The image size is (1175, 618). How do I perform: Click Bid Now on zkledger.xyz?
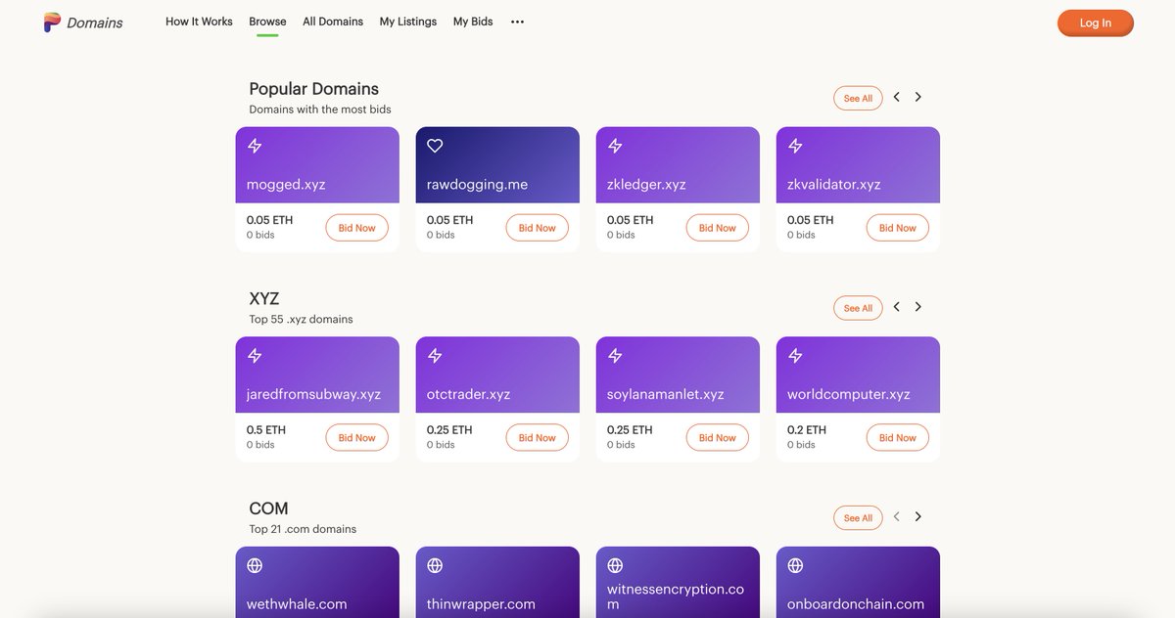(x=717, y=228)
